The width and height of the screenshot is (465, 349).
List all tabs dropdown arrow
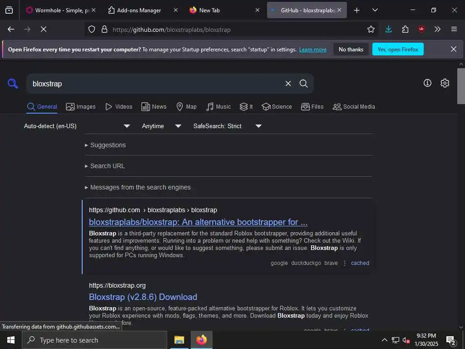pos(375,10)
